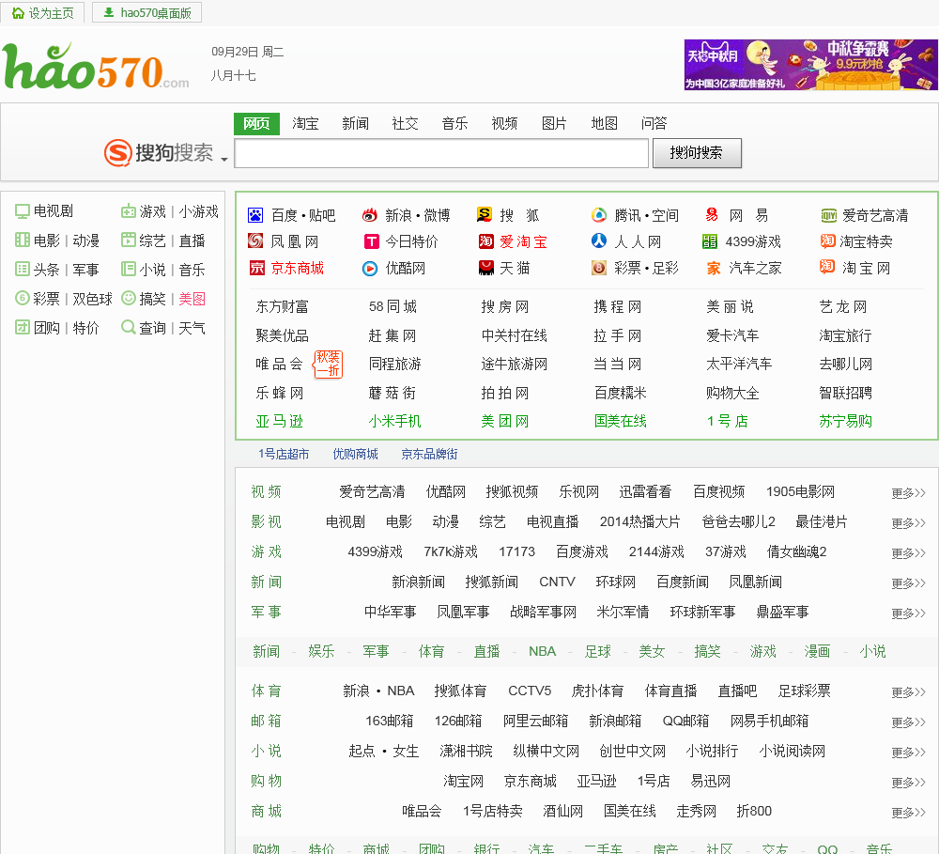This screenshot has height=854, width=939.
Task: Click the 汽车之家 icon
Action: [x=714, y=268]
